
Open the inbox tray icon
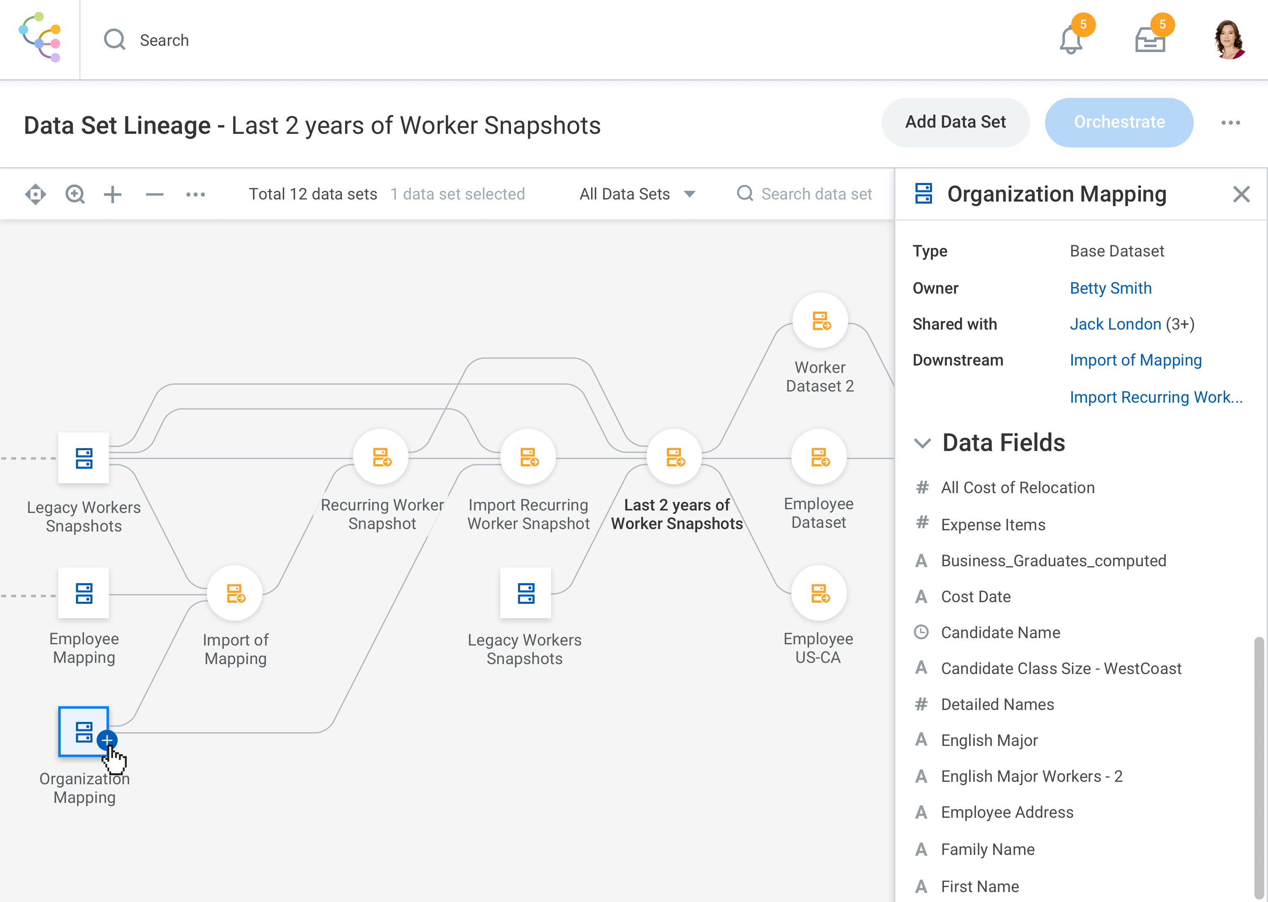1149,40
